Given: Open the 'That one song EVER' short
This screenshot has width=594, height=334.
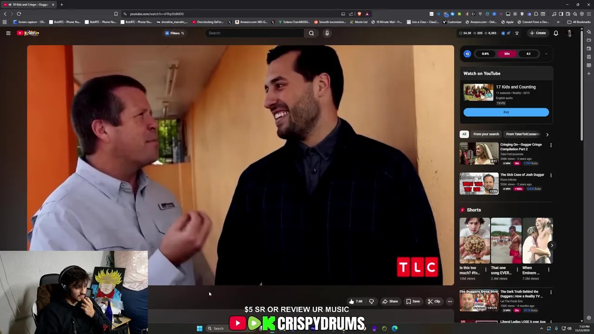Looking at the screenshot, I should point(506,241).
